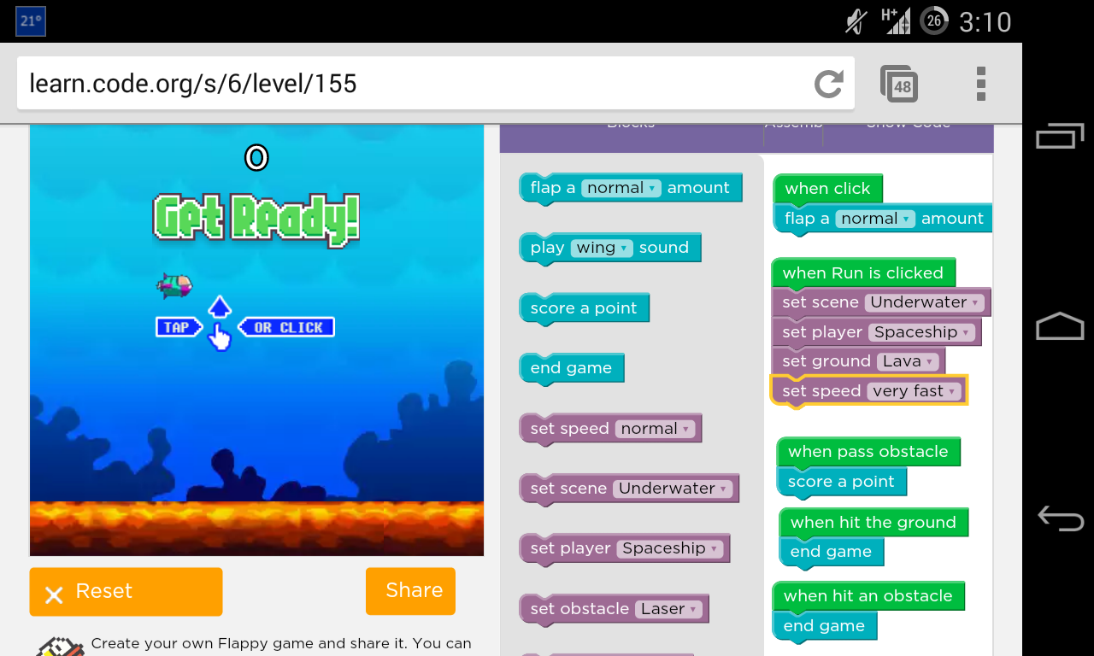The height and width of the screenshot is (656, 1094).
Task: Change the workspace player Spaceship dropdown
Action: (922, 332)
